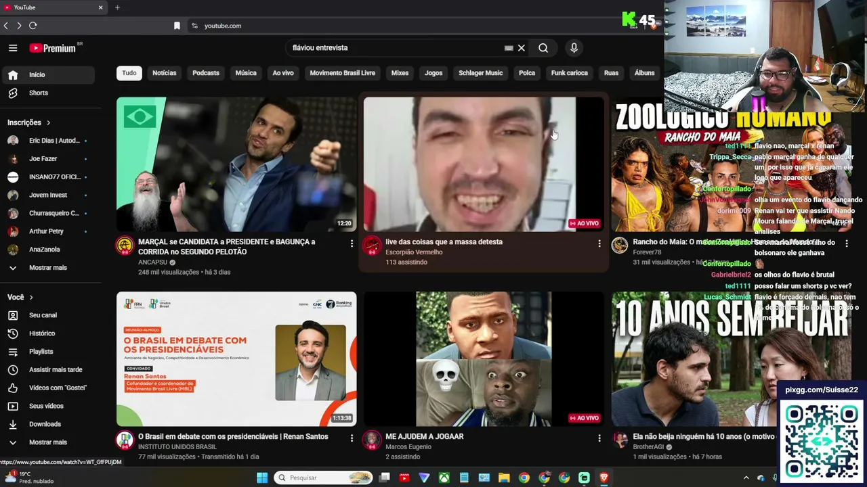Viewport: 867px width, 487px height.
Task: Click the Windows taskbar Pesquisar search box
Action: (323, 478)
